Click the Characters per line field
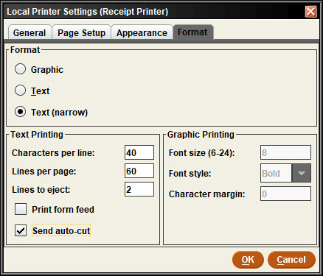Image resolution: width=323 pixels, height=276 pixels. (x=139, y=152)
